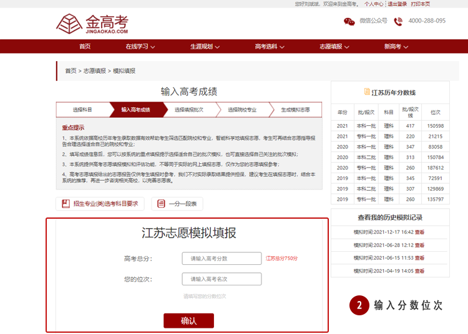The height and width of the screenshot is (334, 468).
Task: Click the 退出登录 link
Action: pyautogui.click(x=397, y=4)
